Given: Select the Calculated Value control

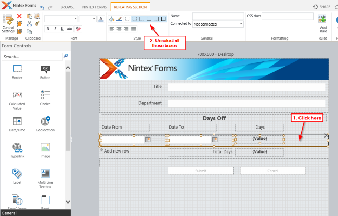Looking at the screenshot, I should (17, 100).
